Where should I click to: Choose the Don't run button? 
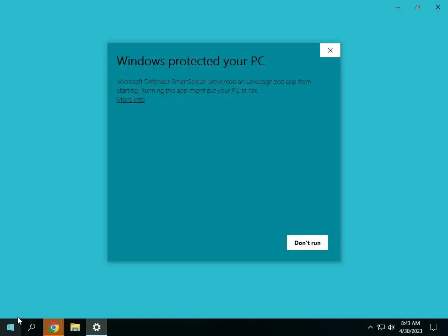coord(308,242)
